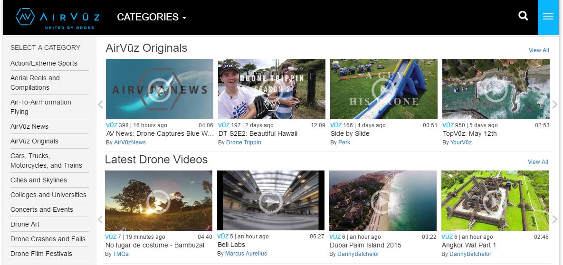Select AirVūz News category
The width and height of the screenshot is (563, 265).
(x=29, y=126)
